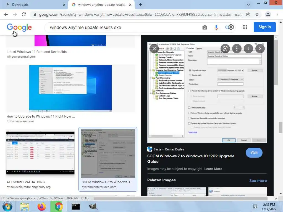Search inside image with Lens icon
Screen dimensions: 283x212
225,49
